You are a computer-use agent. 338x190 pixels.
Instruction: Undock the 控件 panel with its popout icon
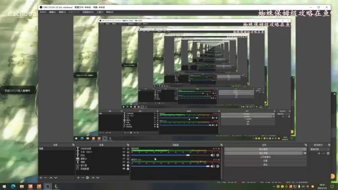pos(305,145)
